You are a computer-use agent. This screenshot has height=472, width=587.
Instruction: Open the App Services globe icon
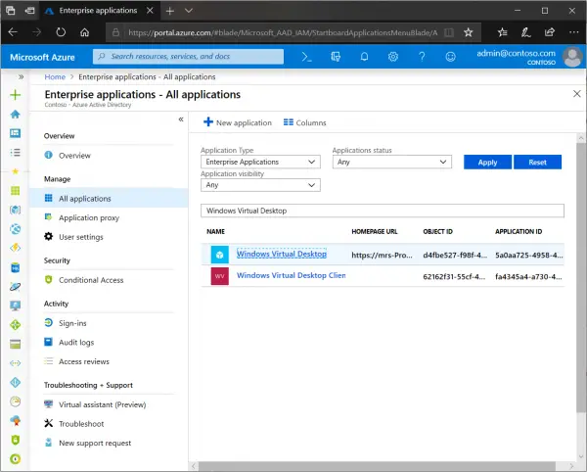pos(16,229)
